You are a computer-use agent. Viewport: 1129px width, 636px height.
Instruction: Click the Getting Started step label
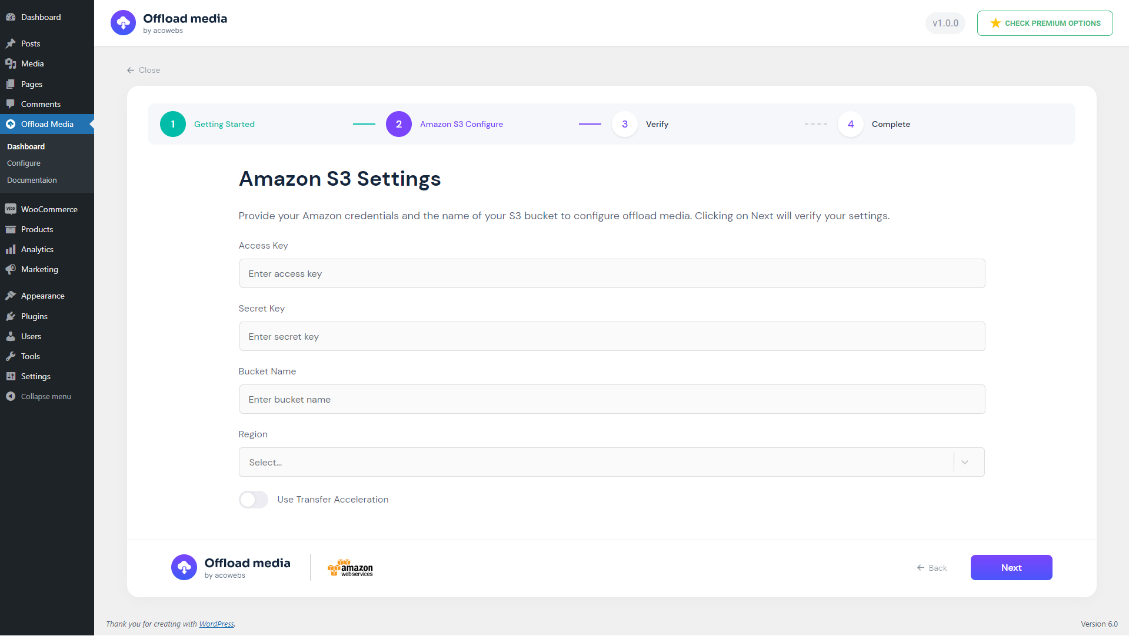[x=224, y=124]
